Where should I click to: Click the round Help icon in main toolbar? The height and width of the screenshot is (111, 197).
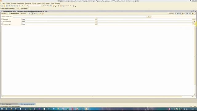[54, 6]
